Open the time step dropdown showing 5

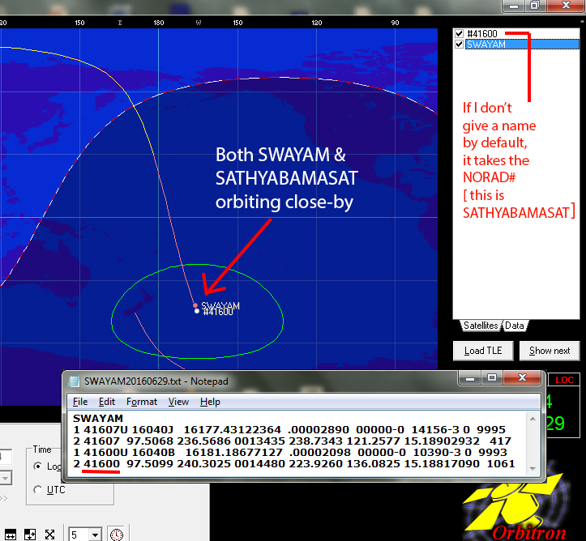click(96, 535)
